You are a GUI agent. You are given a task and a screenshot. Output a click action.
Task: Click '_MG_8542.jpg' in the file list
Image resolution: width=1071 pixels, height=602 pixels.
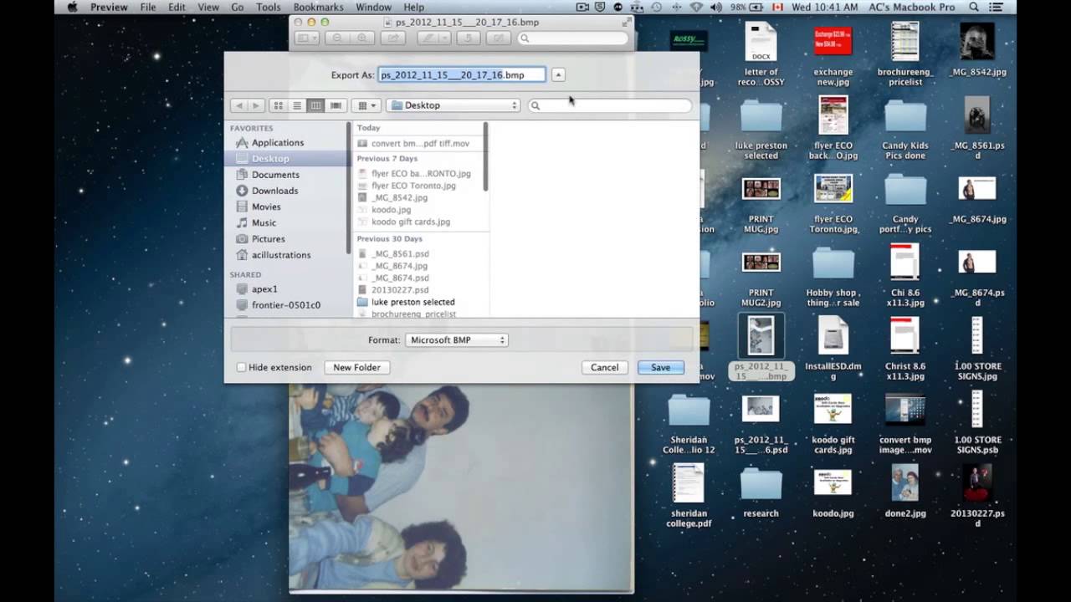(399, 198)
